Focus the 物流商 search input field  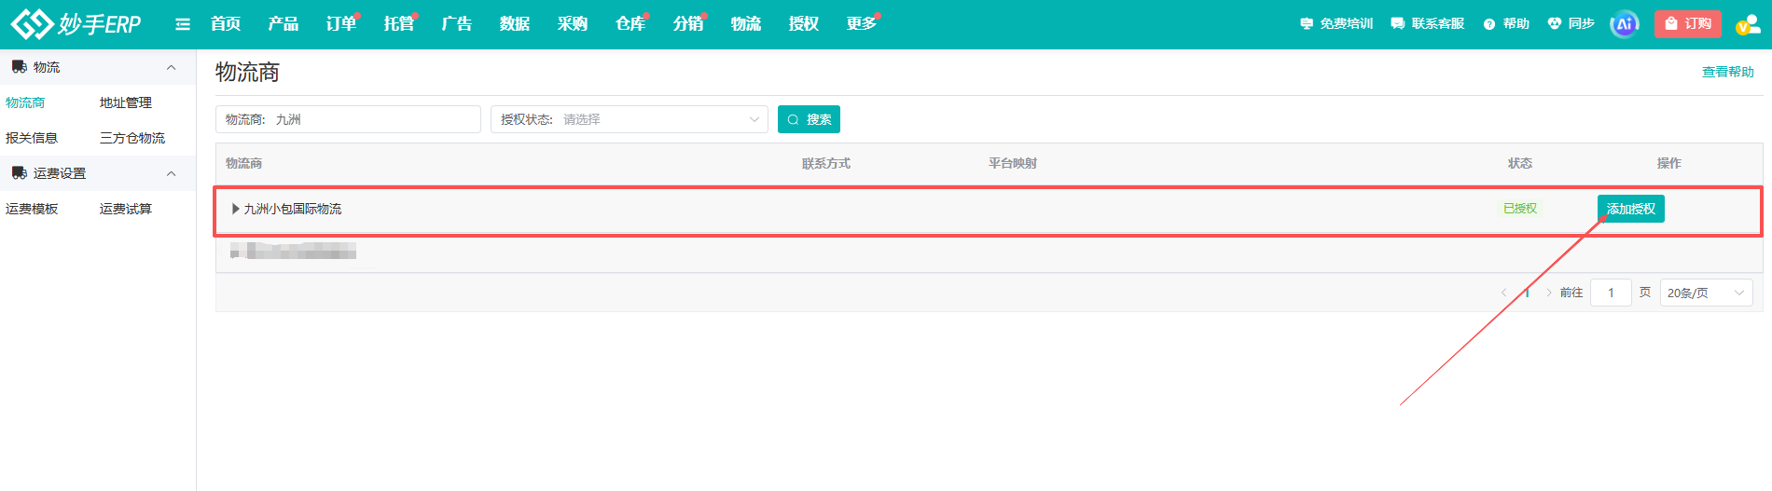tap(349, 119)
